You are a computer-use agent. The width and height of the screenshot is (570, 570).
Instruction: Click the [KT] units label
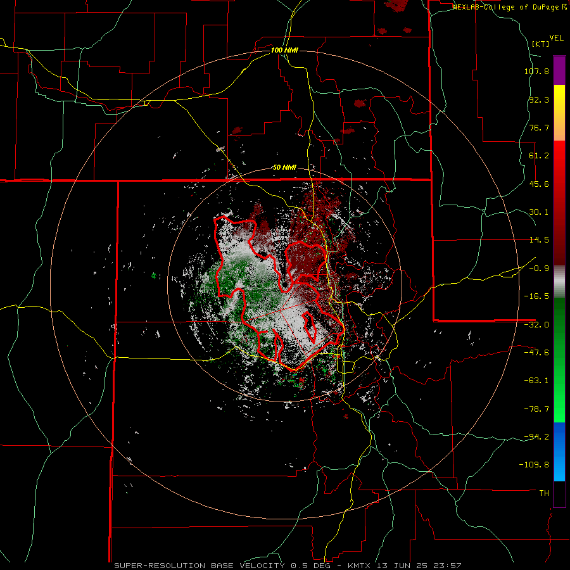[x=541, y=44]
